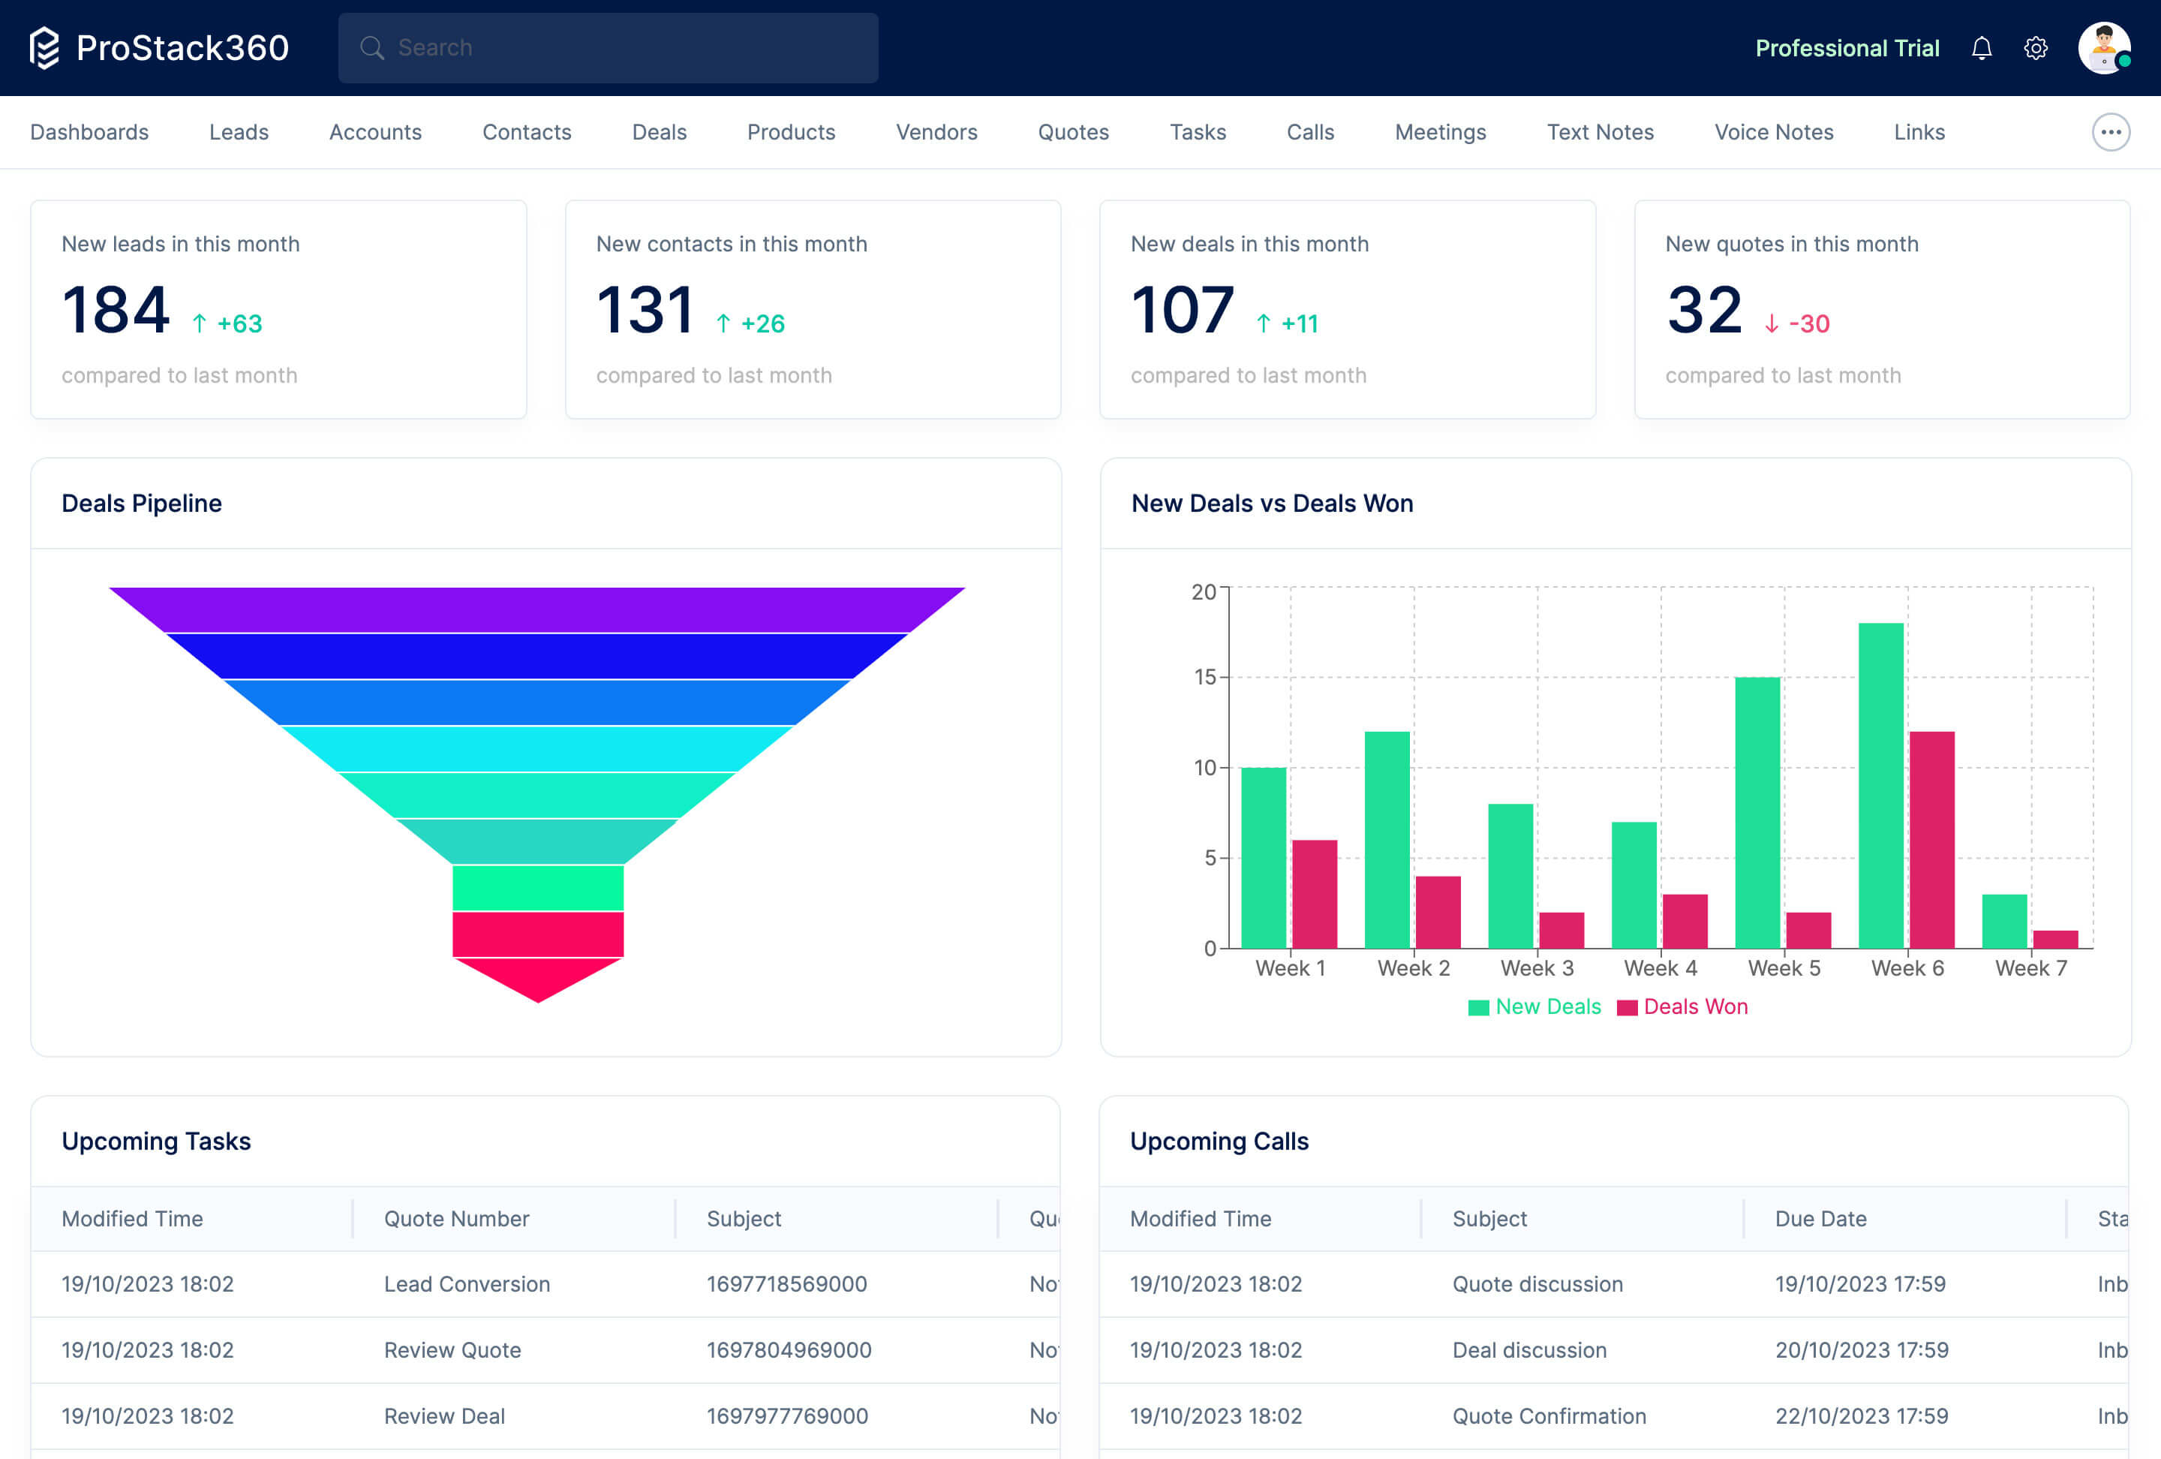Open the Deals module
Image resolution: width=2161 pixels, height=1459 pixels.
point(657,132)
